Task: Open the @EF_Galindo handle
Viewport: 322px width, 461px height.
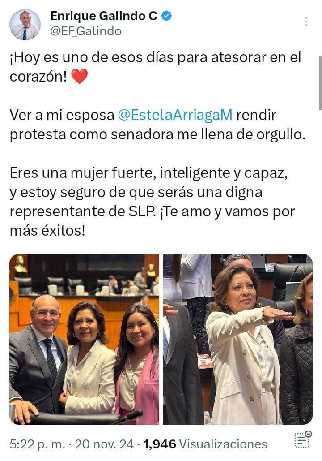Action: pos(86,31)
